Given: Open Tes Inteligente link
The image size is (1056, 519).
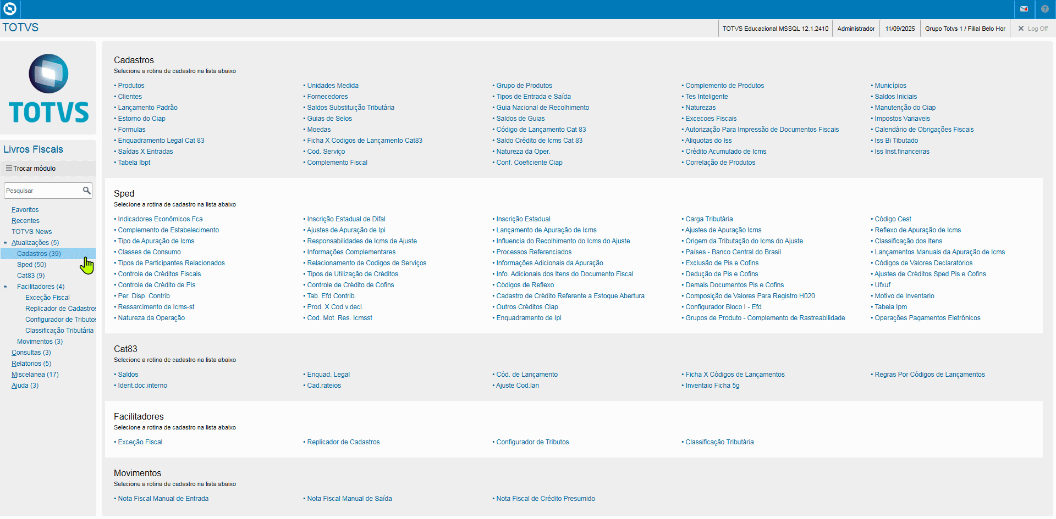Looking at the screenshot, I should pyautogui.click(x=707, y=97).
